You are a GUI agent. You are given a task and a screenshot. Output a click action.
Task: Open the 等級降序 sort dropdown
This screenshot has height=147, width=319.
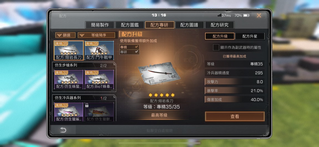tap(97, 35)
